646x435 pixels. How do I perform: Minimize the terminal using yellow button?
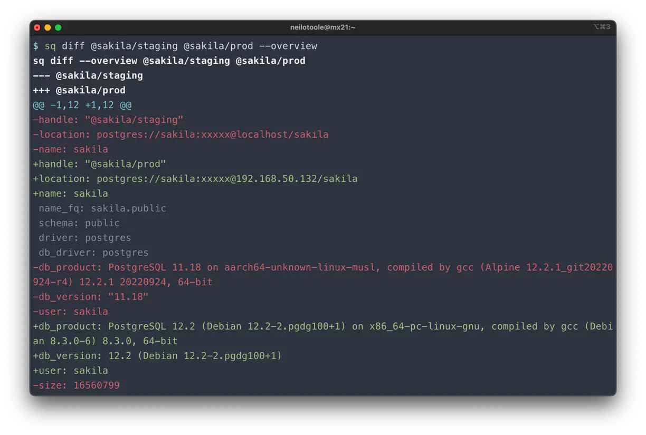tap(47, 27)
